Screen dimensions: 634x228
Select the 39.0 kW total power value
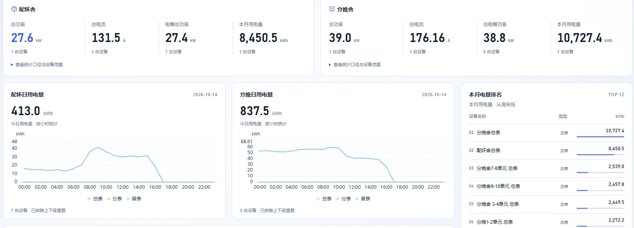point(344,38)
